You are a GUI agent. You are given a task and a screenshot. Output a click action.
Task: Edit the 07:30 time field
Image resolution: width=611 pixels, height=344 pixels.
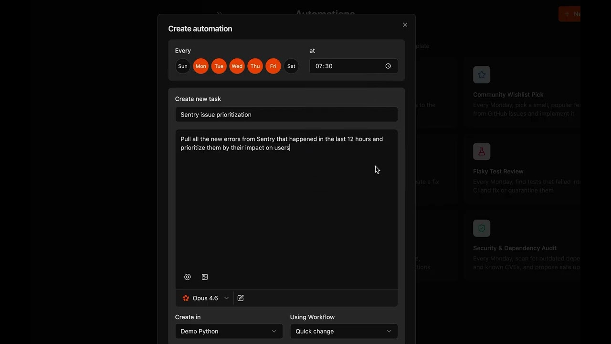pos(354,66)
